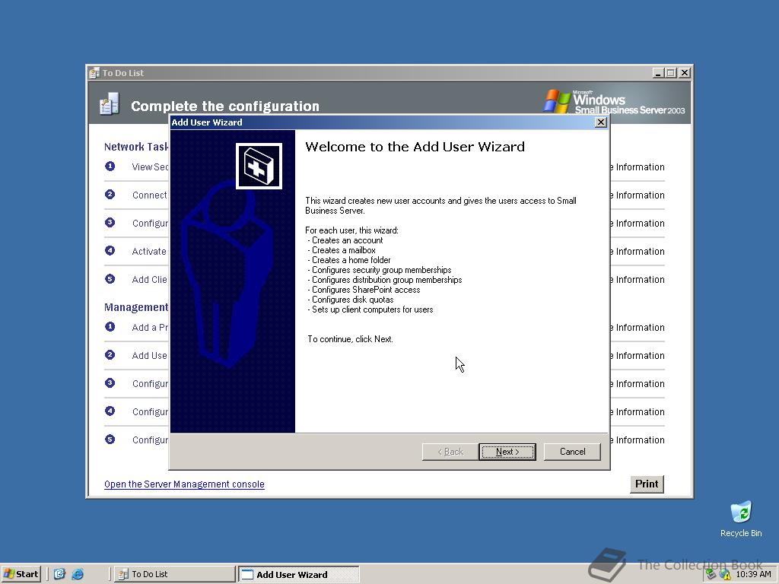
Task: Click the Management section heading
Action: [x=136, y=307]
